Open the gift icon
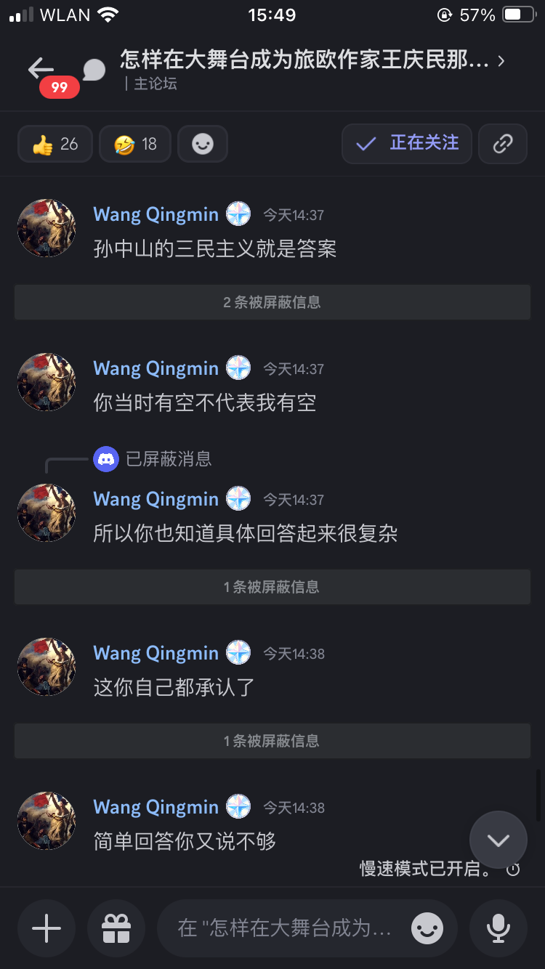The height and width of the screenshot is (969, 545). [x=116, y=928]
